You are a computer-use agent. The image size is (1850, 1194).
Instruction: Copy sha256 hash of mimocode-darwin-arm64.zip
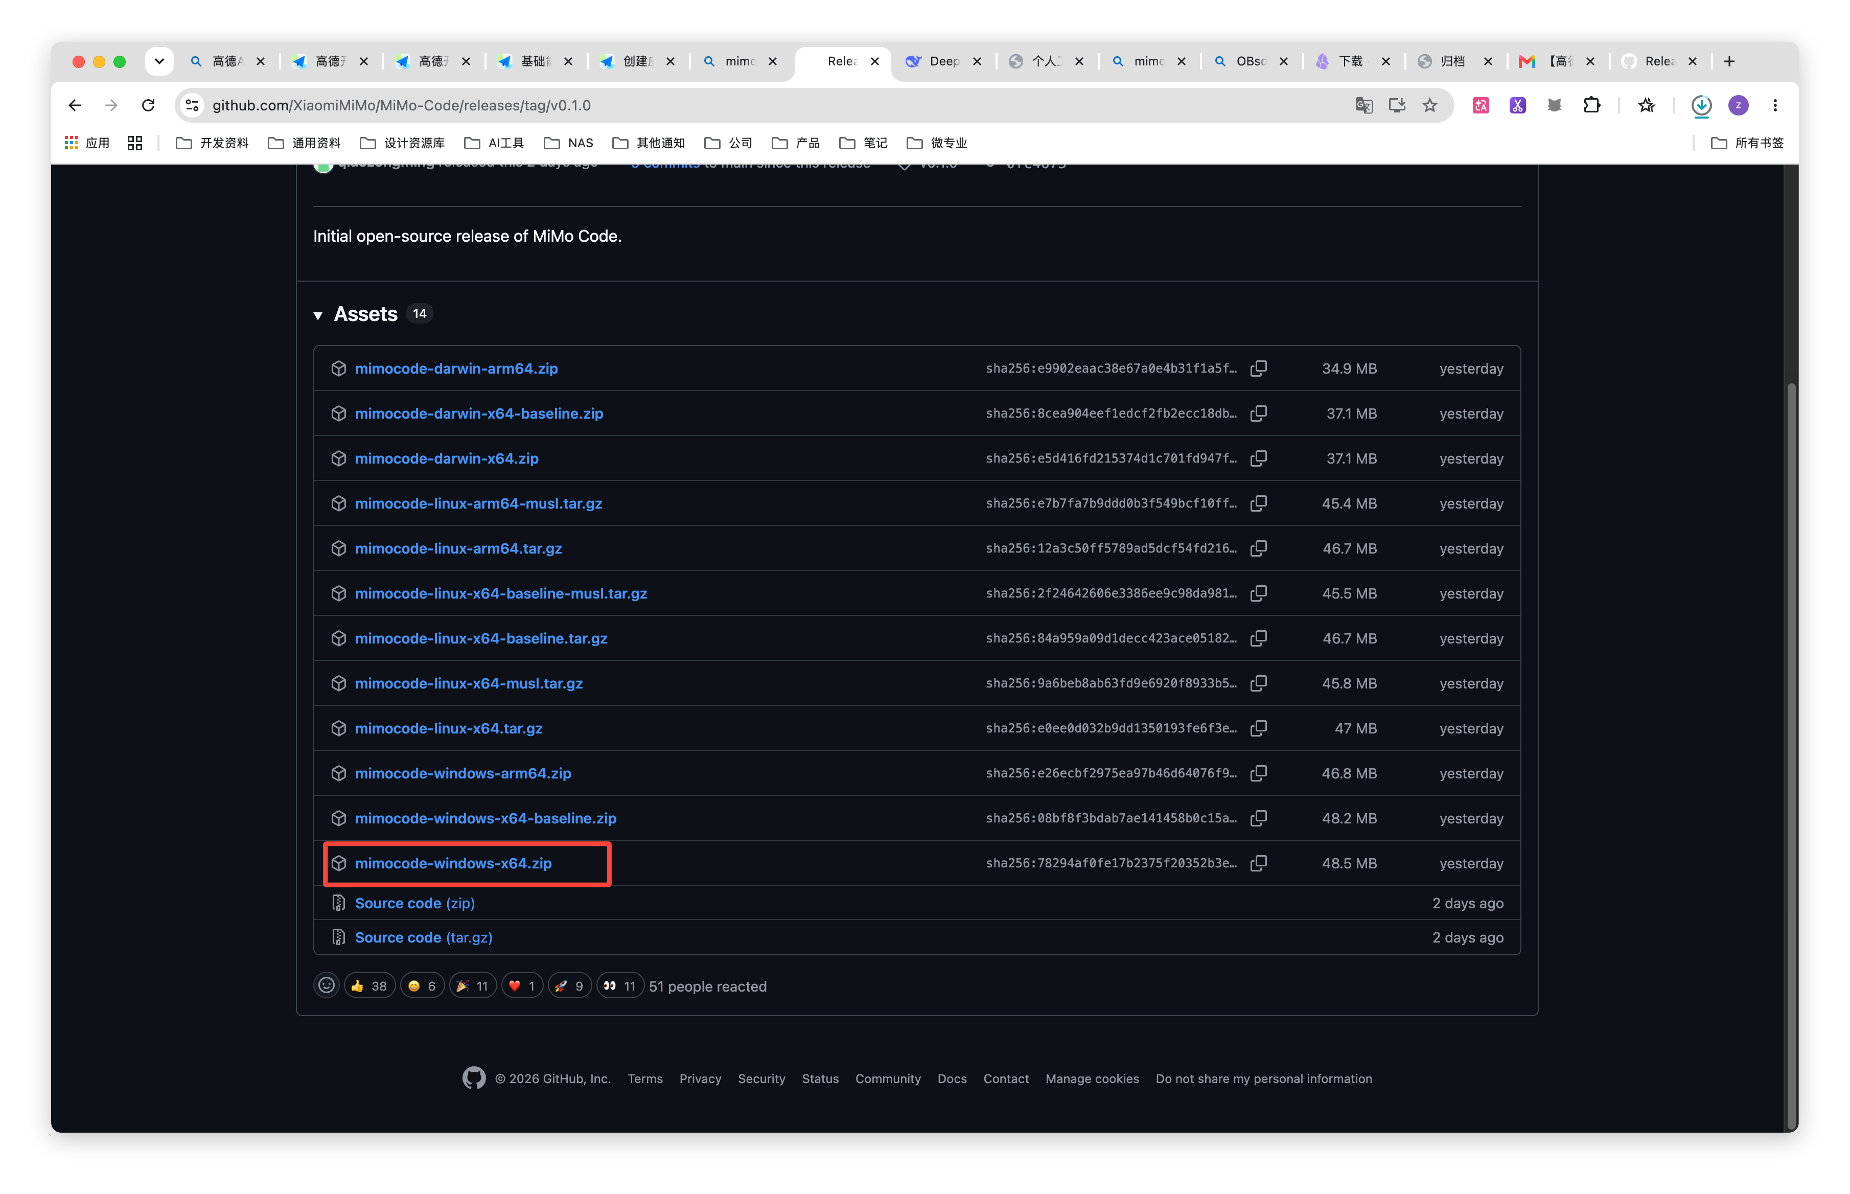1259,369
